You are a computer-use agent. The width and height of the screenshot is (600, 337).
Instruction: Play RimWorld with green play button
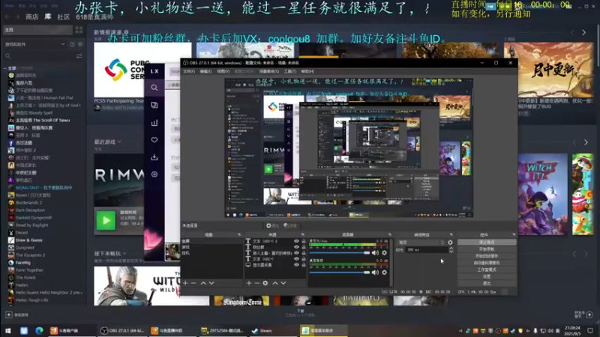[106, 220]
